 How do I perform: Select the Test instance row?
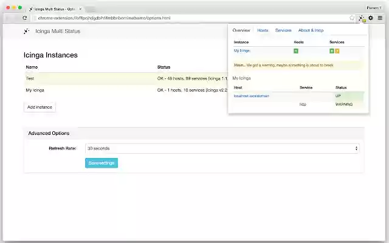(x=126, y=78)
